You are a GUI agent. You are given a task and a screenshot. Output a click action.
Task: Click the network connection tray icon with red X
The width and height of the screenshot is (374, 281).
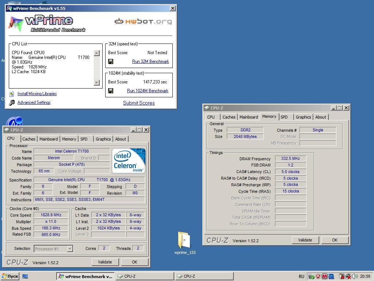348,277
